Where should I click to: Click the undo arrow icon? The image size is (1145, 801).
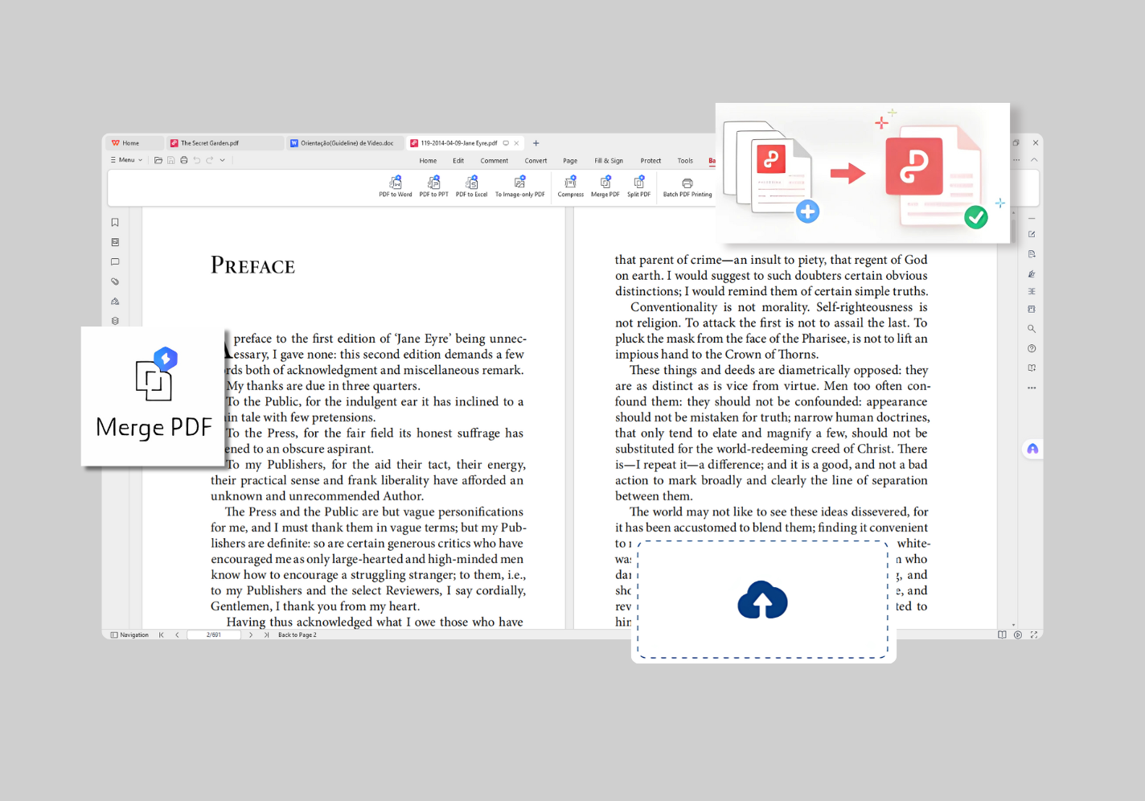coord(197,160)
